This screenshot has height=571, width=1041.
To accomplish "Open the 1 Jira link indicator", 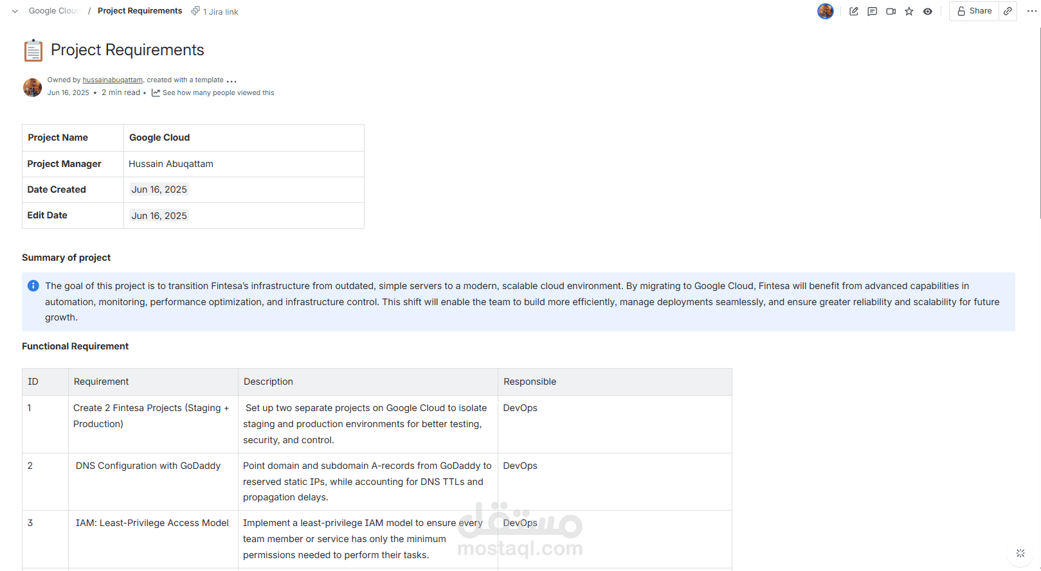I will pos(215,12).
